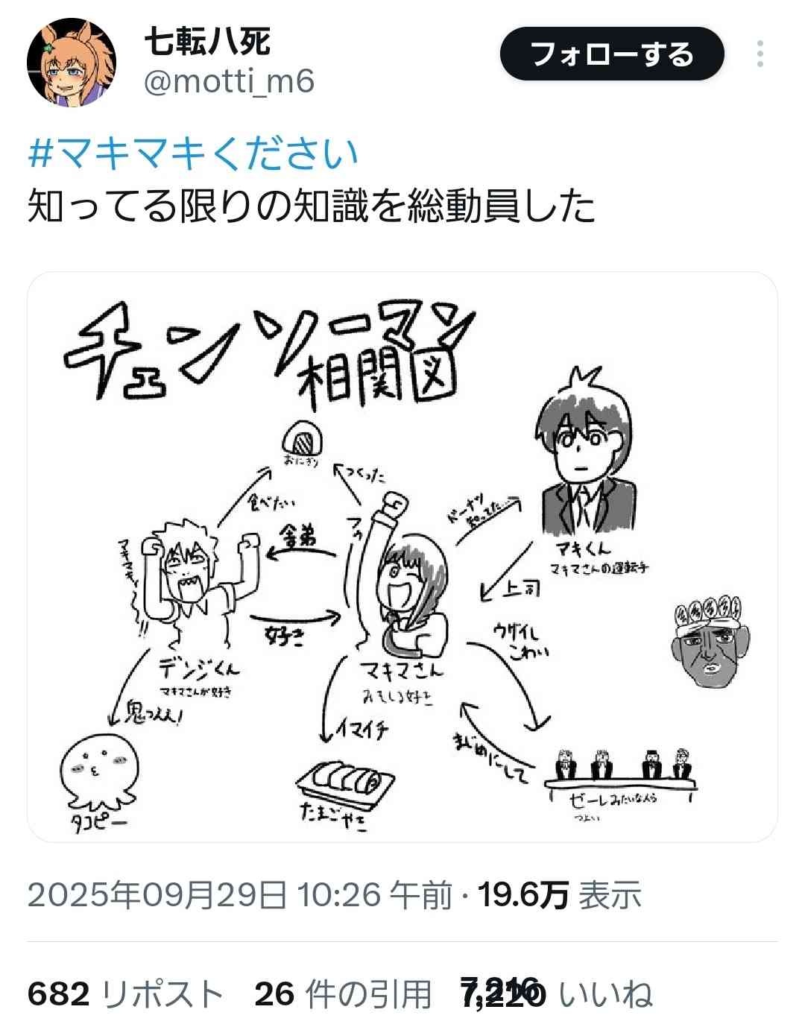Open the three-dot more options menu

[x=760, y=54]
